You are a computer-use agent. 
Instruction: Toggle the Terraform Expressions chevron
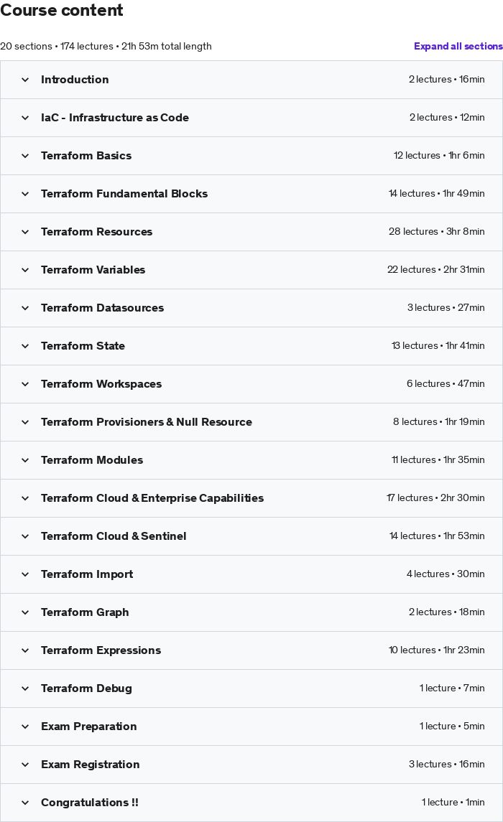[25, 650]
